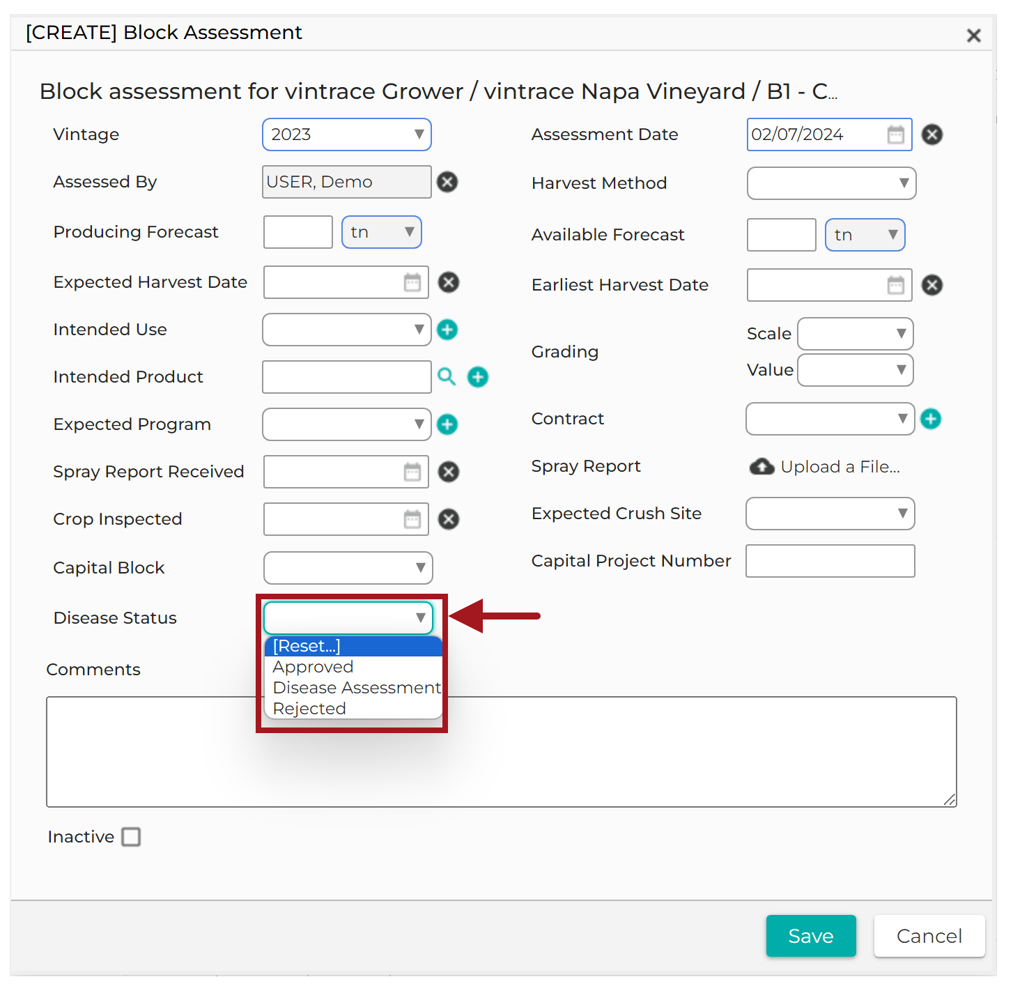The height and width of the screenshot is (993, 1013).
Task: Clear the Assessed By field
Action: point(447,182)
